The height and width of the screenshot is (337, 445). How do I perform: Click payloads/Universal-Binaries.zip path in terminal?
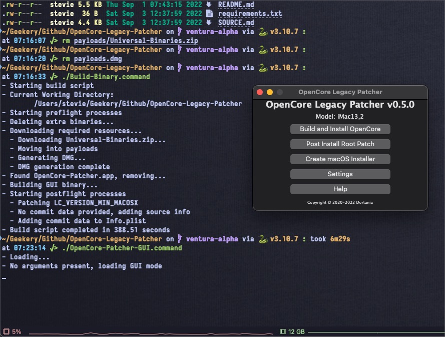coord(136,41)
